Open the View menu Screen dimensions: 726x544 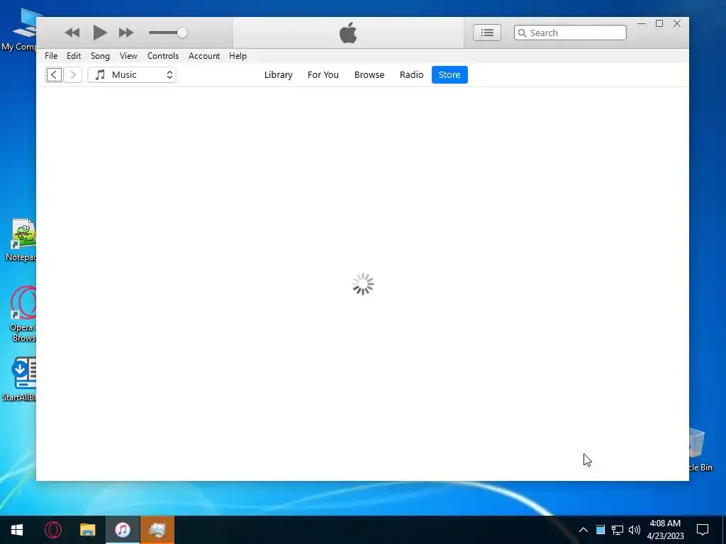point(128,55)
